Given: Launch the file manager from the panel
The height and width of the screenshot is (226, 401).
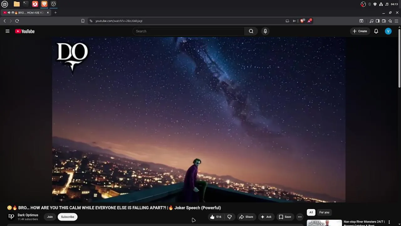Looking at the screenshot, I should pos(17,4).
